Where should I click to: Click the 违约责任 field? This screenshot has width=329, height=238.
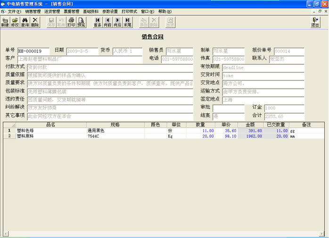tap(110, 100)
